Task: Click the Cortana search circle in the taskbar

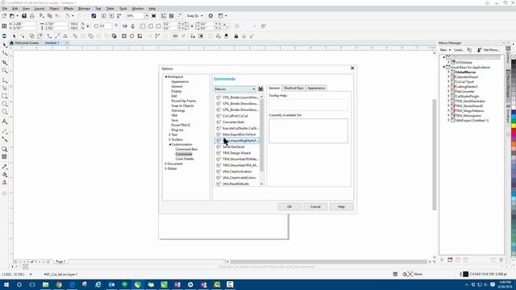Action: click(19, 284)
